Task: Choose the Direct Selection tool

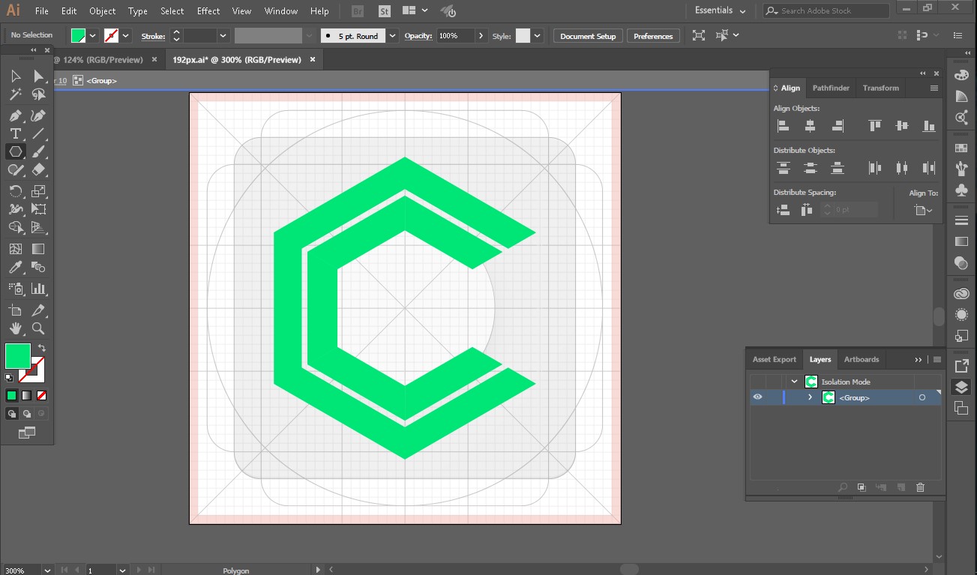Action: click(x=38, y=76)
